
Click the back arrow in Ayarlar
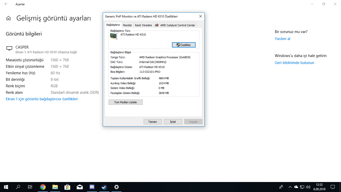(6, 4)
